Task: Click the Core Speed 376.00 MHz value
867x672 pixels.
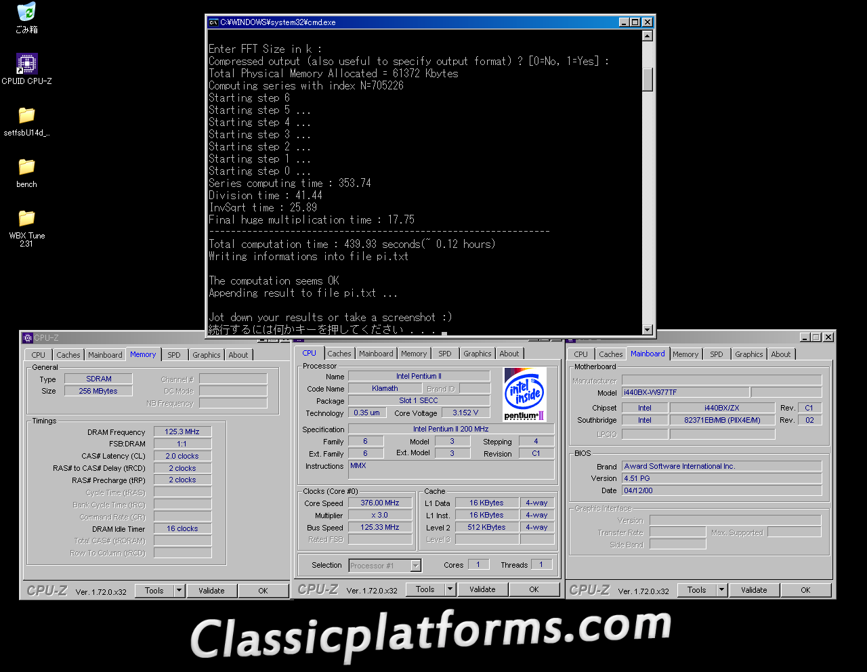Action: pos(380,503)
